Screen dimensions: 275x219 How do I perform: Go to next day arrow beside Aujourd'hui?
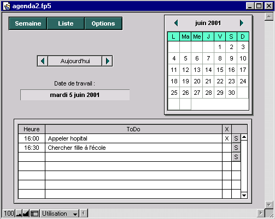pyautogui.click(x=108, y=61)
